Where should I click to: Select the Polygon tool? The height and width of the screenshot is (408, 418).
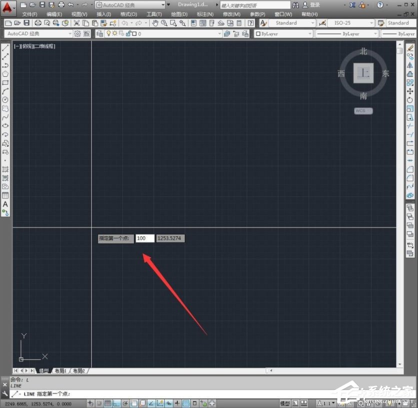(x=5, y=74)
